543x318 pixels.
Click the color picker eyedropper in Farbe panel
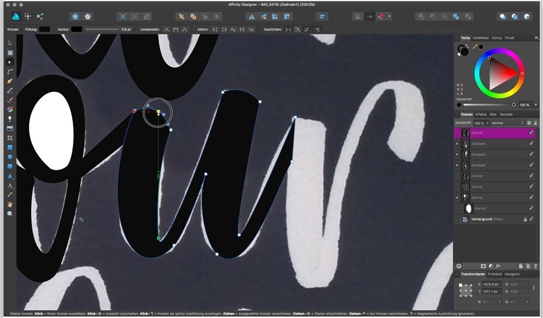[474, 47]
